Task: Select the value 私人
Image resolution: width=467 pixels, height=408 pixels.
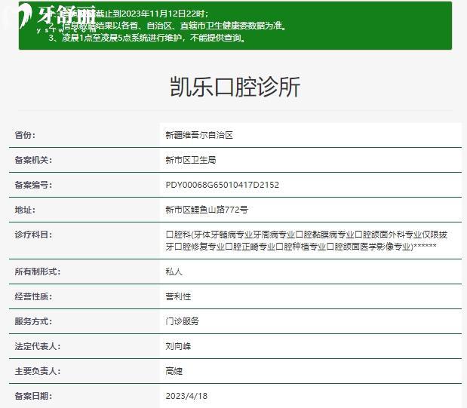Action: coord(174,271)
